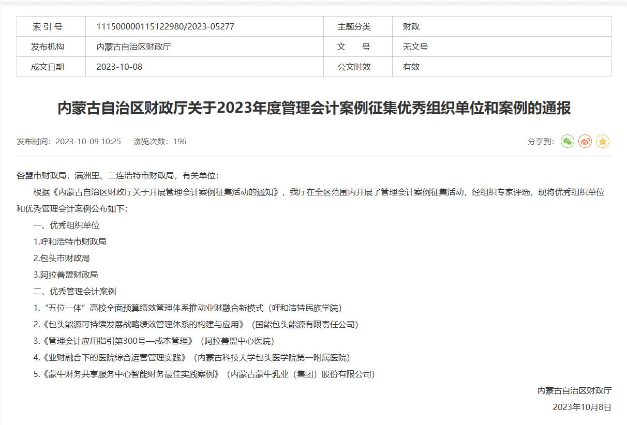Click list item 阿拉善盟财政局

[66, 275]
